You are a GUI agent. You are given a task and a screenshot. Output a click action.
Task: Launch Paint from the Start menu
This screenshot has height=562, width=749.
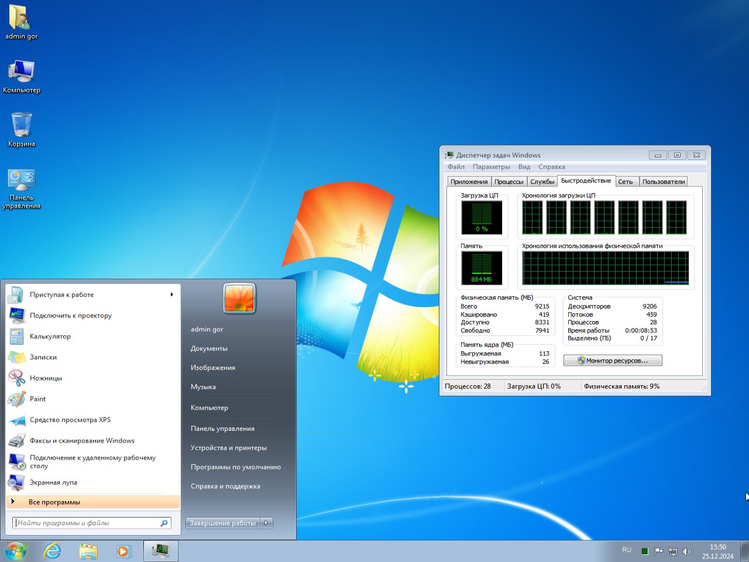(x=37, y=399)
